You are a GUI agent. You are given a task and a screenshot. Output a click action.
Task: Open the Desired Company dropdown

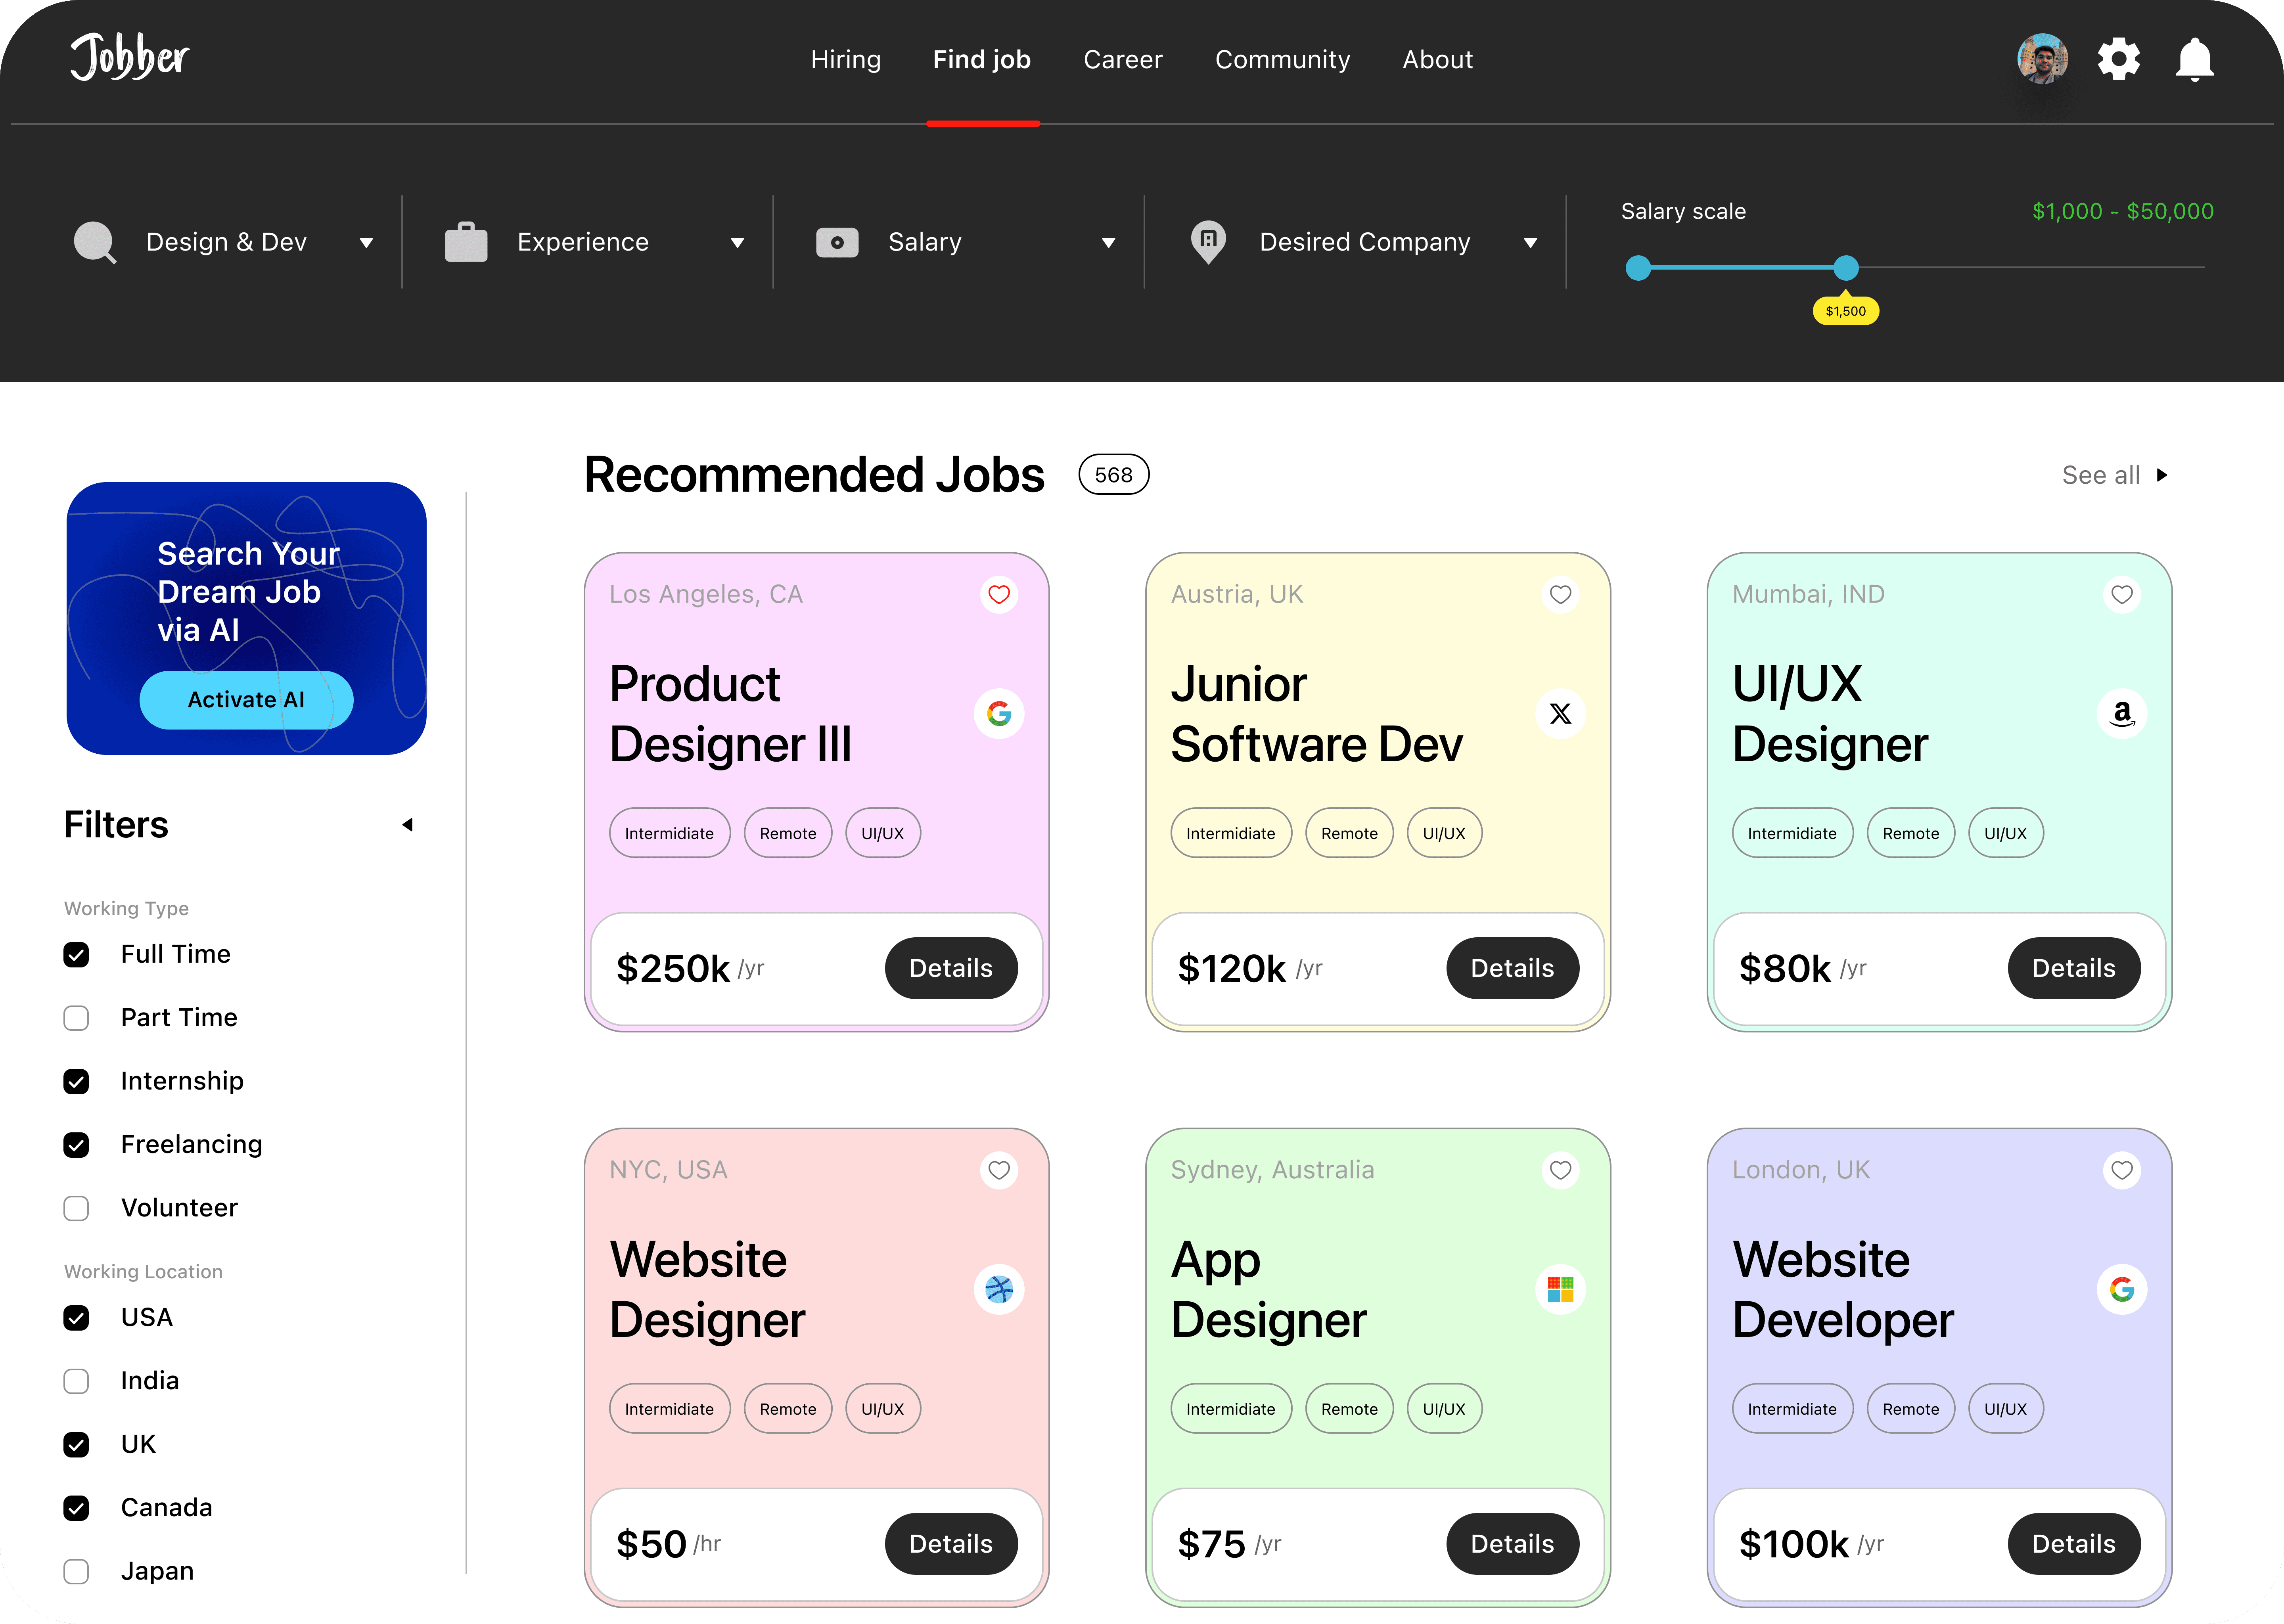1364,242
